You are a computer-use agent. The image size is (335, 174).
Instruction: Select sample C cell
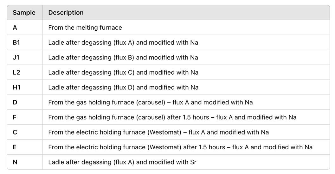pos(15,132)
